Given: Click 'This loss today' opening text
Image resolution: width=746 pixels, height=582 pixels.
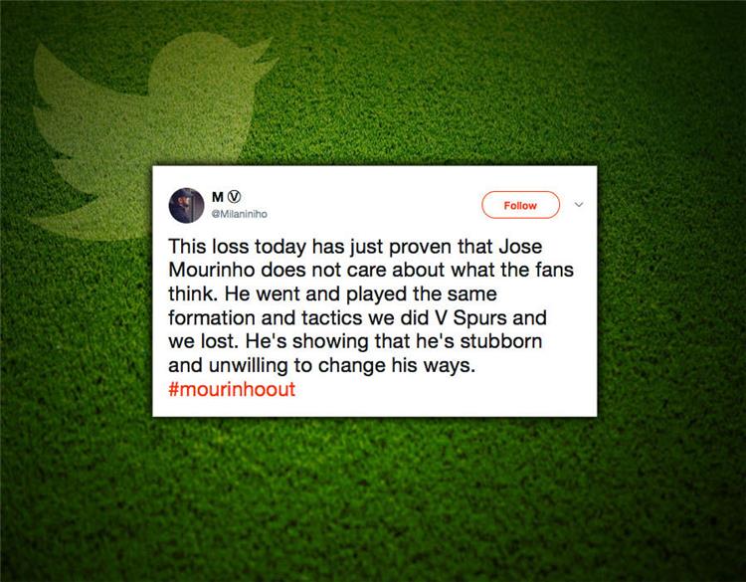Looking at the screenshot, I should [237, 247].
